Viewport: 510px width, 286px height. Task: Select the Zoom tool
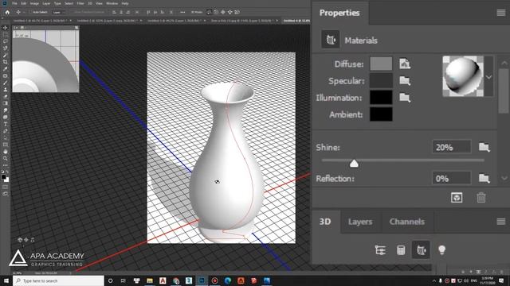(6, 158)
